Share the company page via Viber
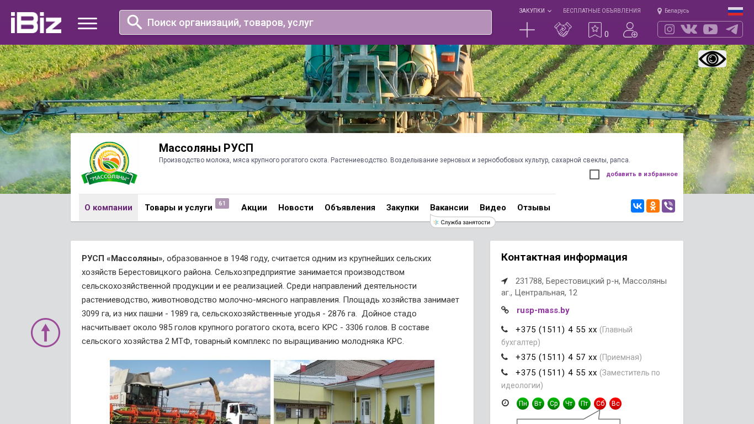754x424 pixels. 668,206
